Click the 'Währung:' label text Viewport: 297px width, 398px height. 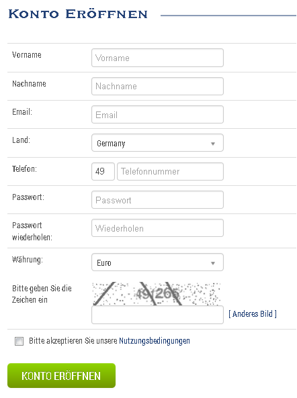(x=28, y=260)
